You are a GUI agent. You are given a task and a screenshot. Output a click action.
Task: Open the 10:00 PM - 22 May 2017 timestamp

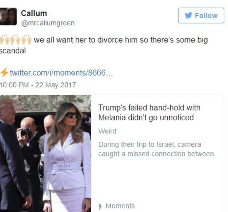click(38, 85)
